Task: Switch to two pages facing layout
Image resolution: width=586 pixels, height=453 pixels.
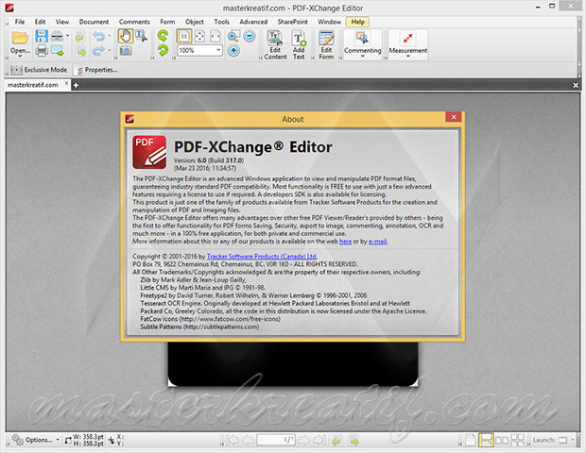Action: click(502, 441)
